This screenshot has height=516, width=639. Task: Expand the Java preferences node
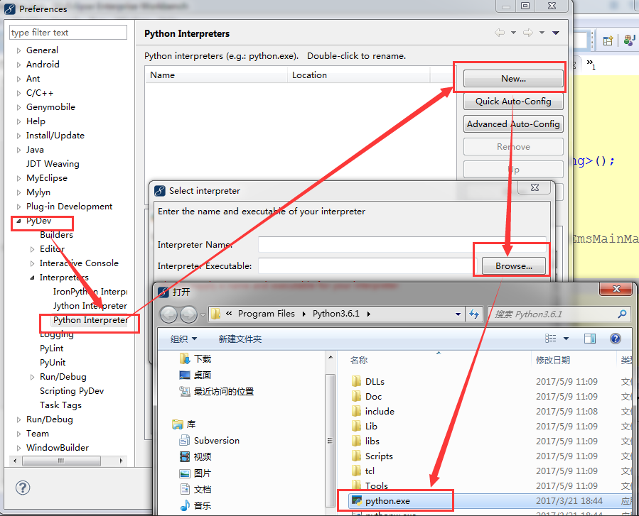[18, 150]
